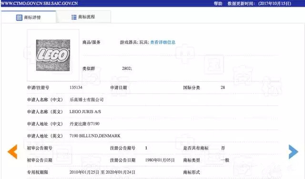Click the LEGO trademark image
Viewport: 305px width, 179px height.
coord(53,55)
